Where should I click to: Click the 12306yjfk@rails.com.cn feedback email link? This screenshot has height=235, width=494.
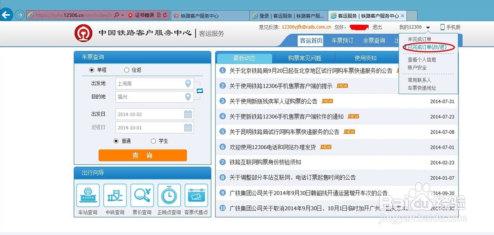[x=306, y=27]
